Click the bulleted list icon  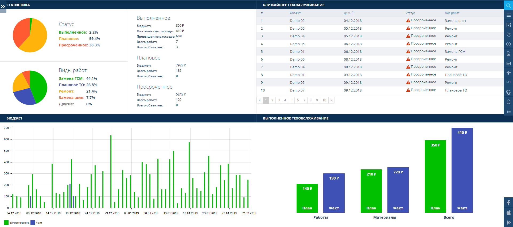click(x=508, y=111)
